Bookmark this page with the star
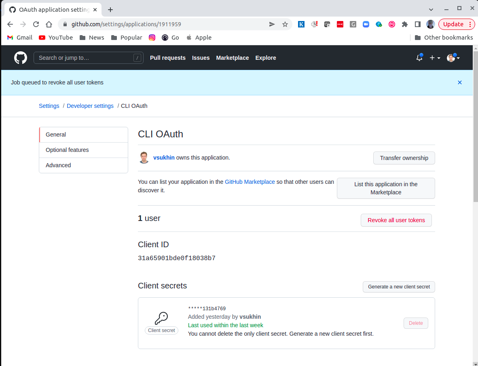This screenshot has width=478, height=366. (285, 24)
